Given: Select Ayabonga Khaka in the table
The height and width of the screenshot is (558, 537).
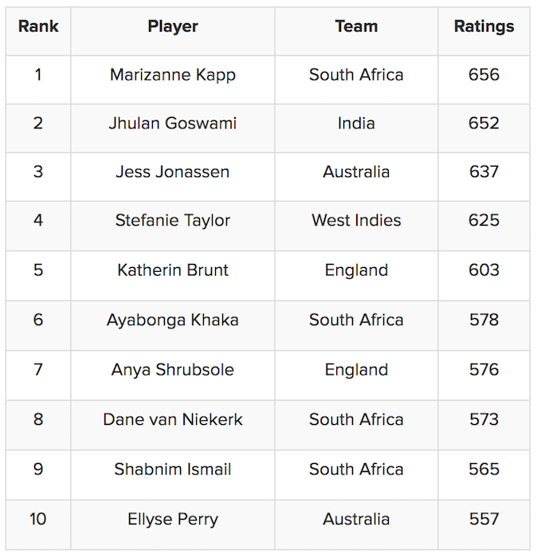Looking at the screenshot, I should point(173,320).
